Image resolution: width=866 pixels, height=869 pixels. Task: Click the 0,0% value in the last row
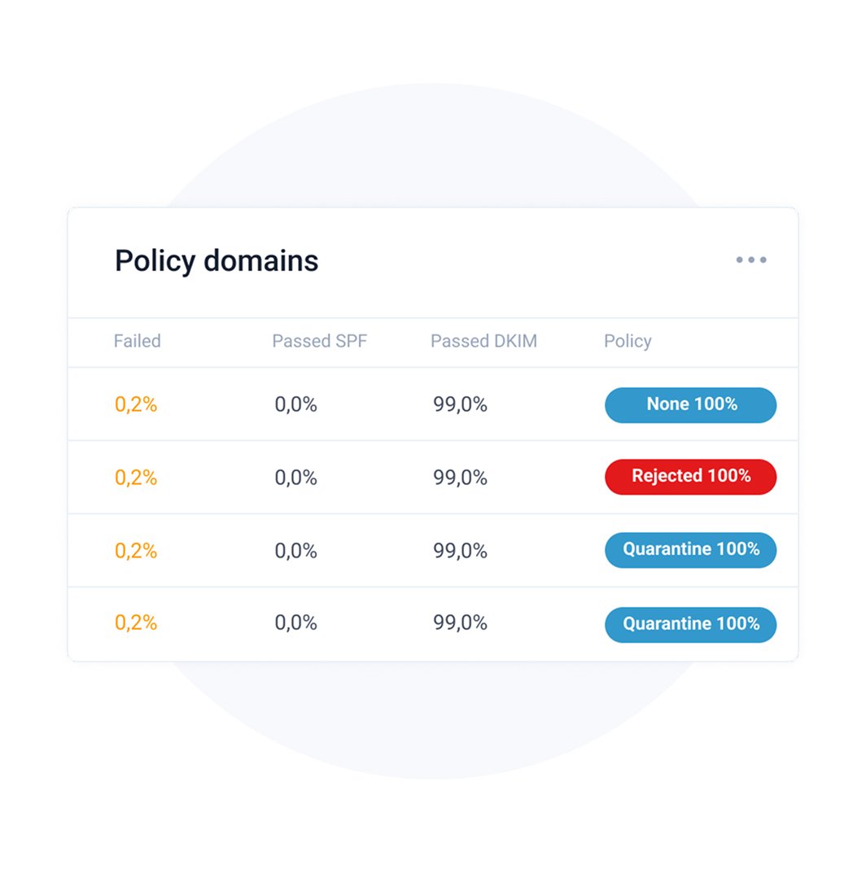295,623
